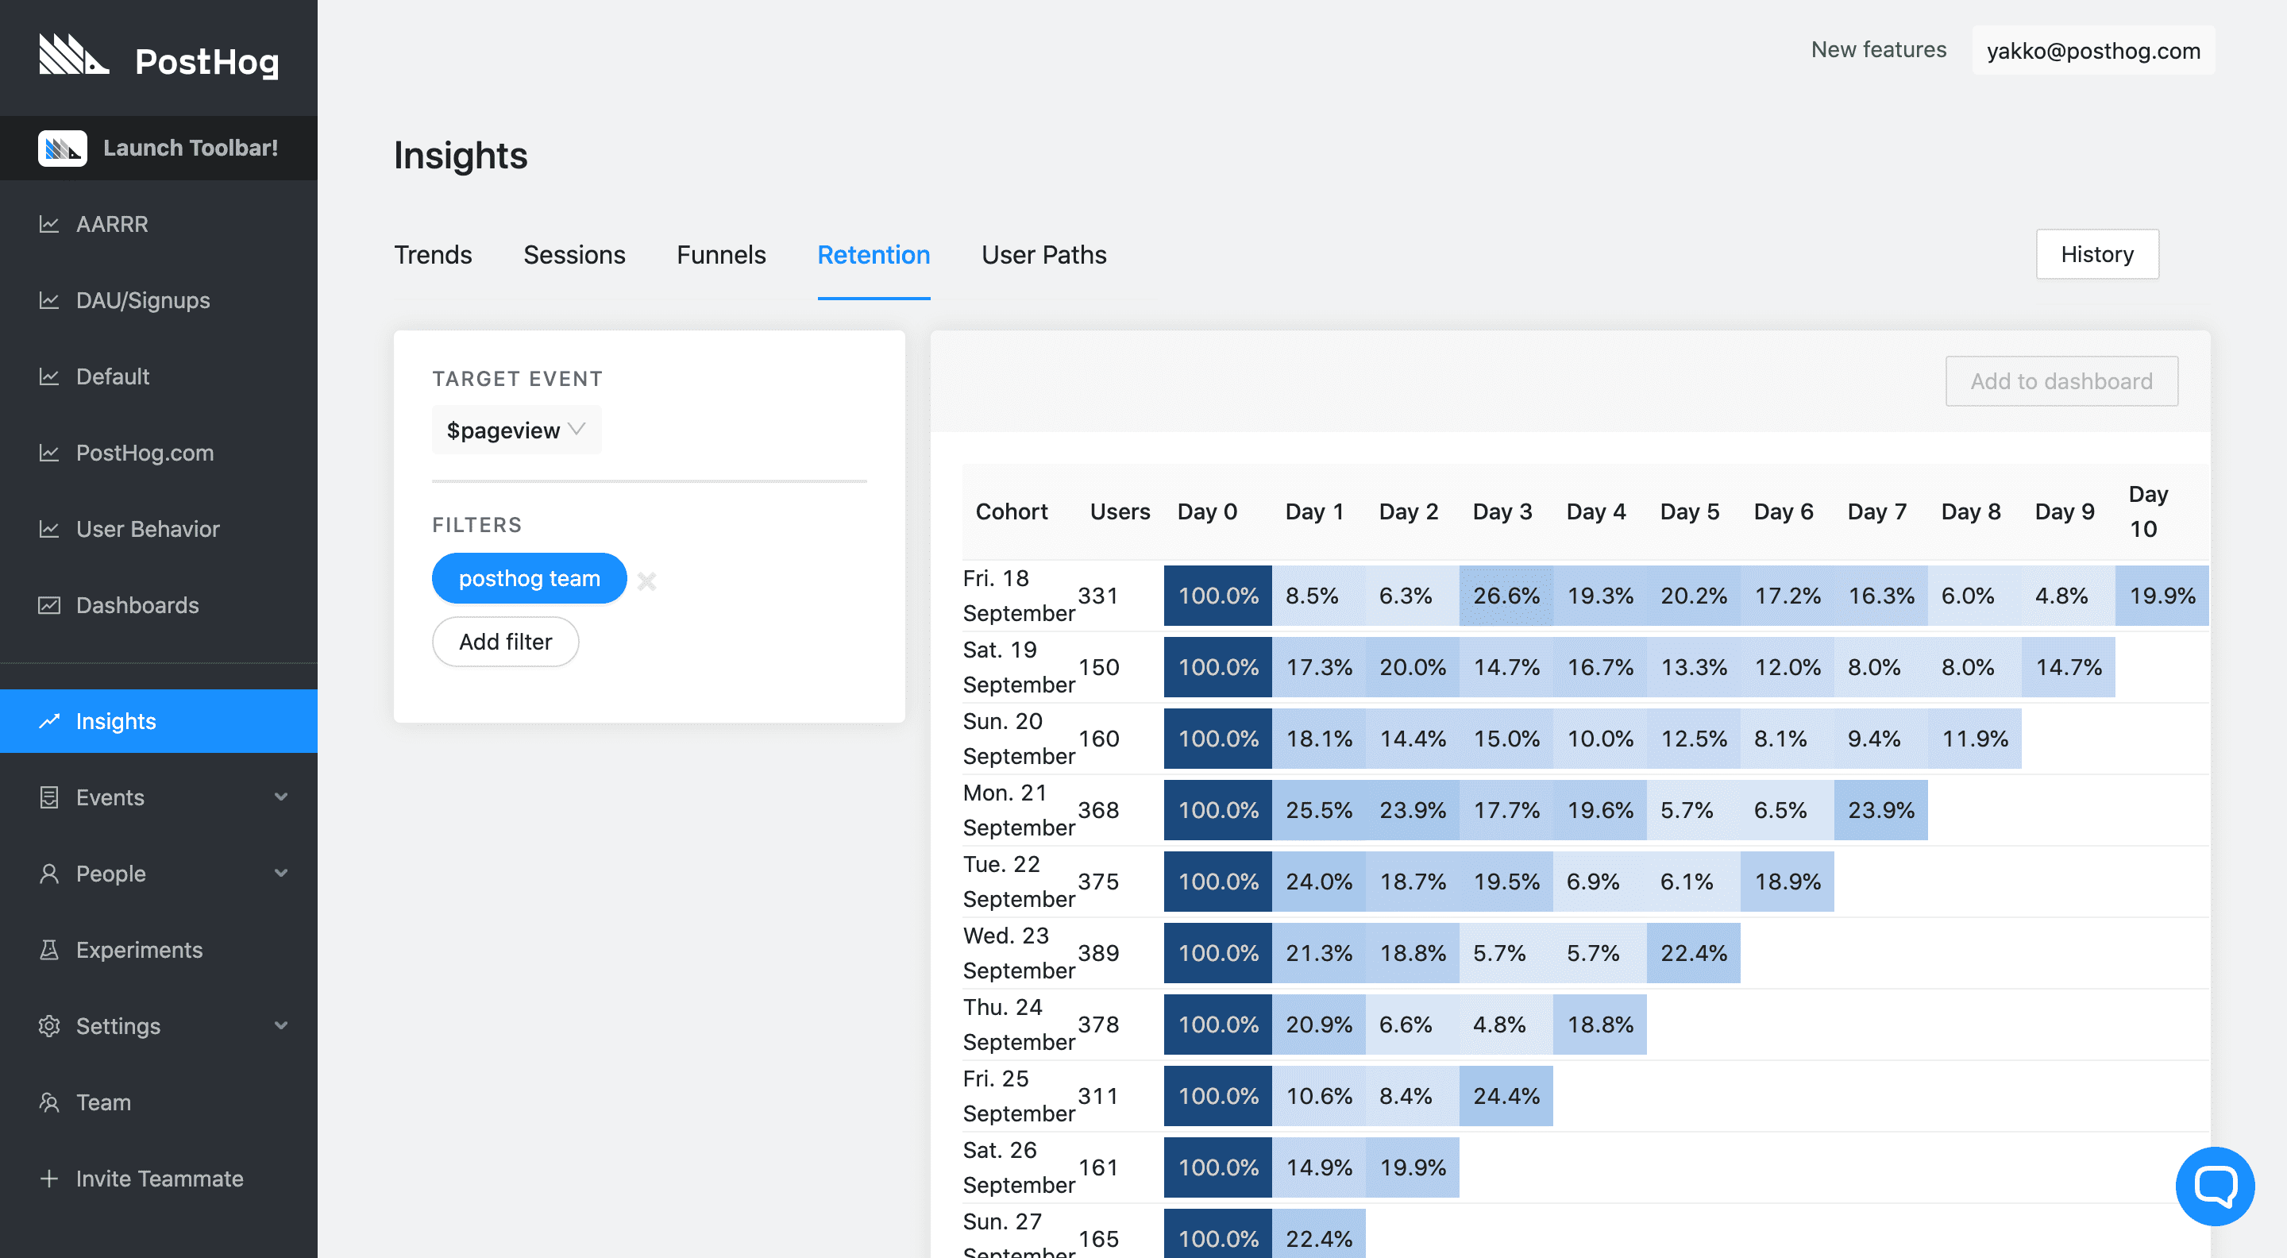Select the Retention tab
Screen dimensions: 2287x1258
pos(874,255)
